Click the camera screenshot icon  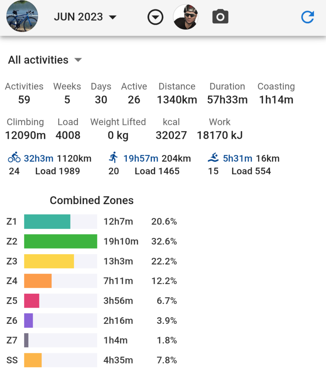(x=220, y=17)
